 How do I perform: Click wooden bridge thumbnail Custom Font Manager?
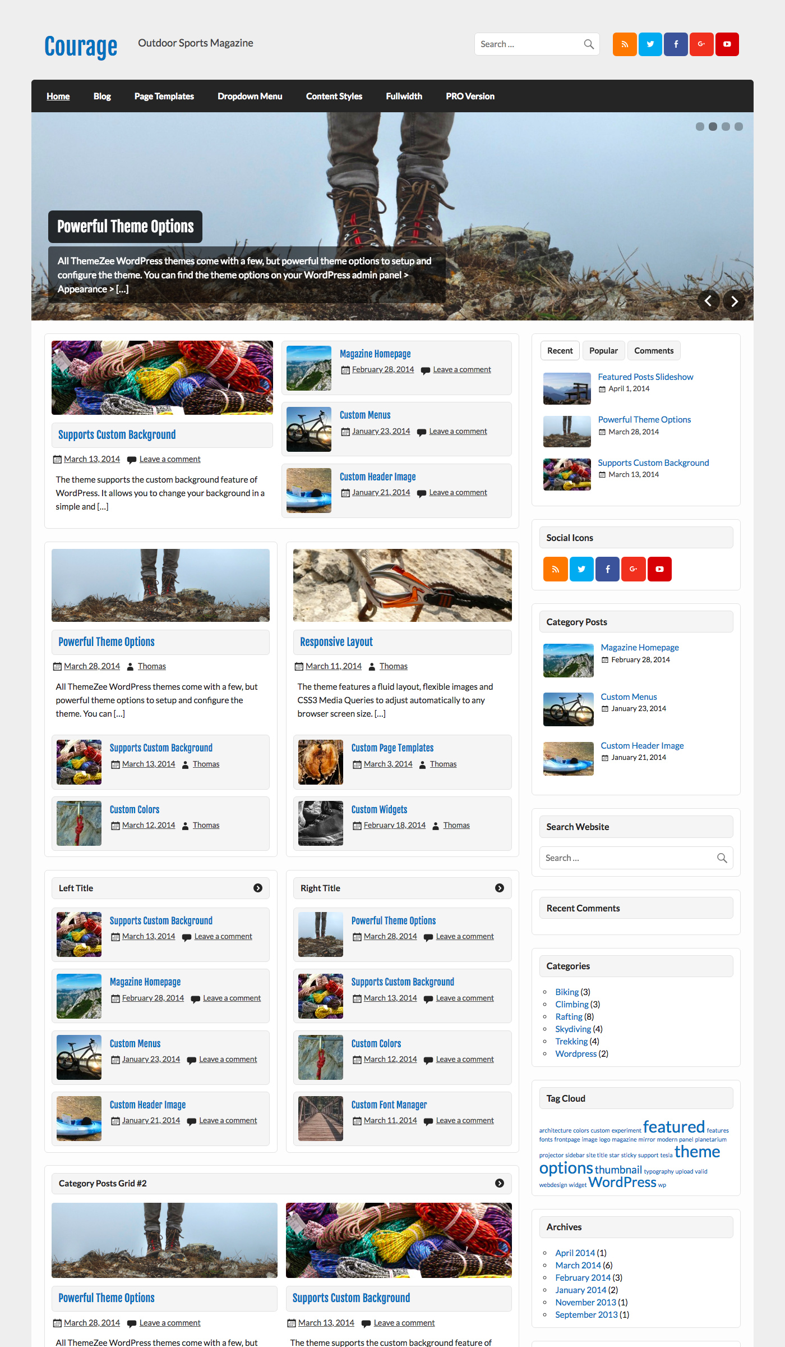click(321, 1119)
